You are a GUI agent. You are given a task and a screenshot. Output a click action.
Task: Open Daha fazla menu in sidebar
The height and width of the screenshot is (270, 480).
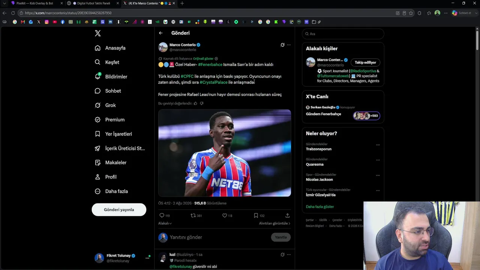pos(111,191)
